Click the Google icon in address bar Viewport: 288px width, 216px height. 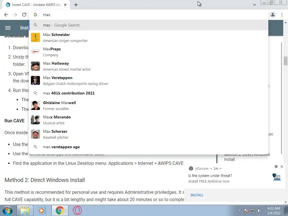click(35, 15)
